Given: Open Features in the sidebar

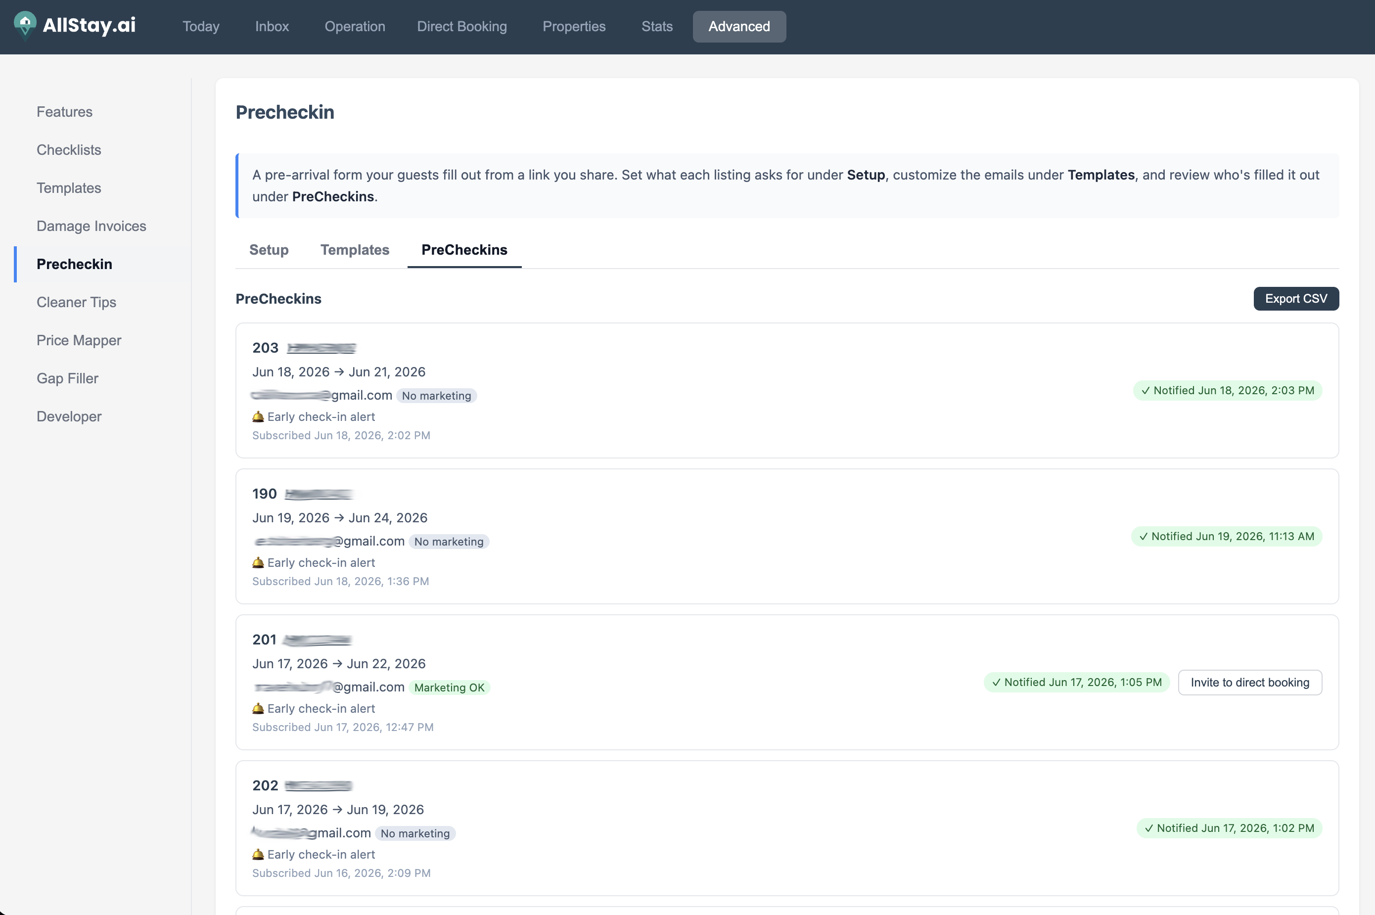Looking at the screenshot, I should (x=64, y=111).
